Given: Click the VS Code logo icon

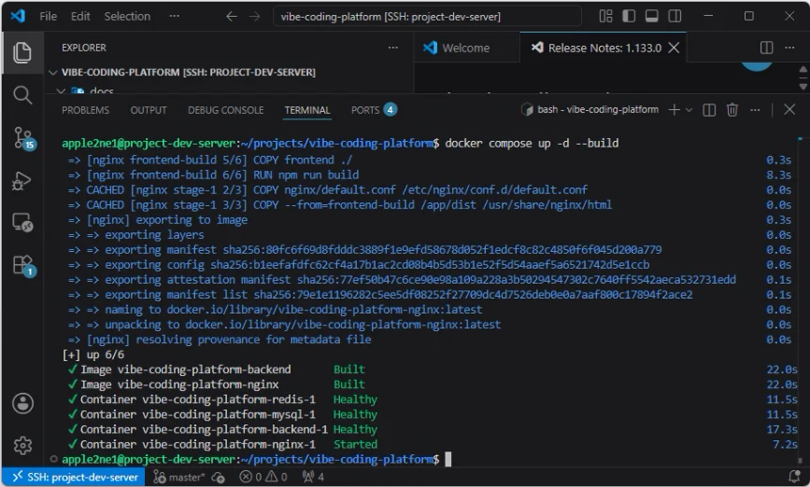Looking at the screenshot, I should point(18,16).
